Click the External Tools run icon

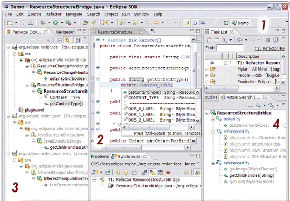pos(69,23)
